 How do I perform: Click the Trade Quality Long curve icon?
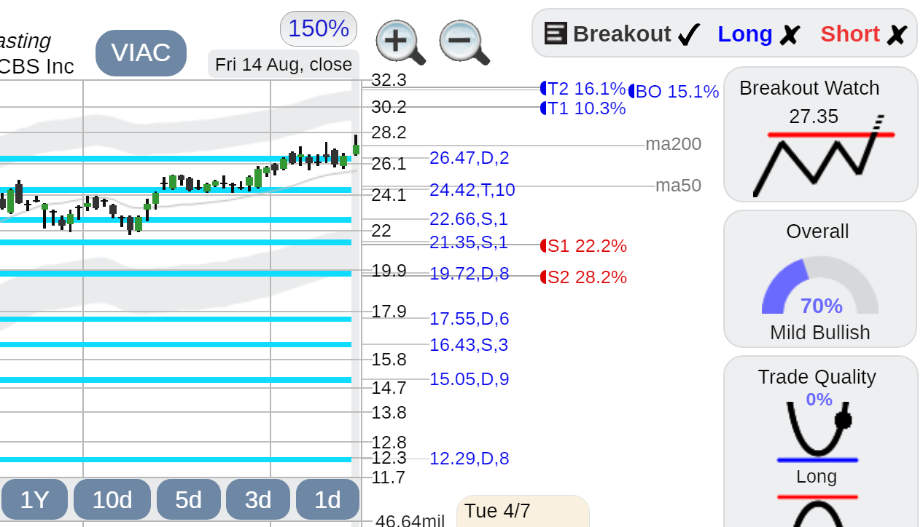tap(818, 432)
